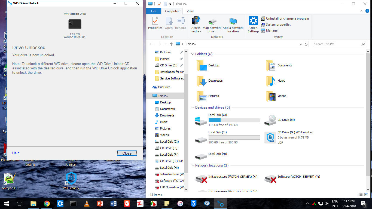Open the Customize Quick Access Toolbar dropdown
Viewport: 372px width, 209px height.
click(x=170, y=4)
